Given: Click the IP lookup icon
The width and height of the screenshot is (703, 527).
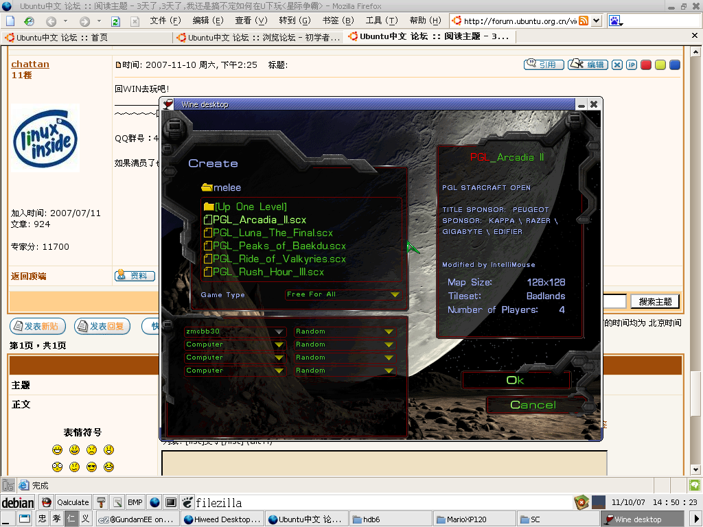Looking at the screenshot, I should click(x=632, y=65).
